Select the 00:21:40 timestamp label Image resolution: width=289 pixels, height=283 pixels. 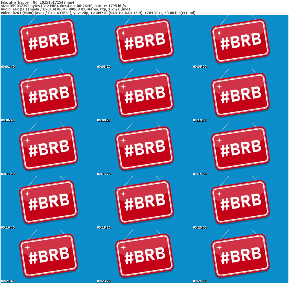tap(8, 281)
